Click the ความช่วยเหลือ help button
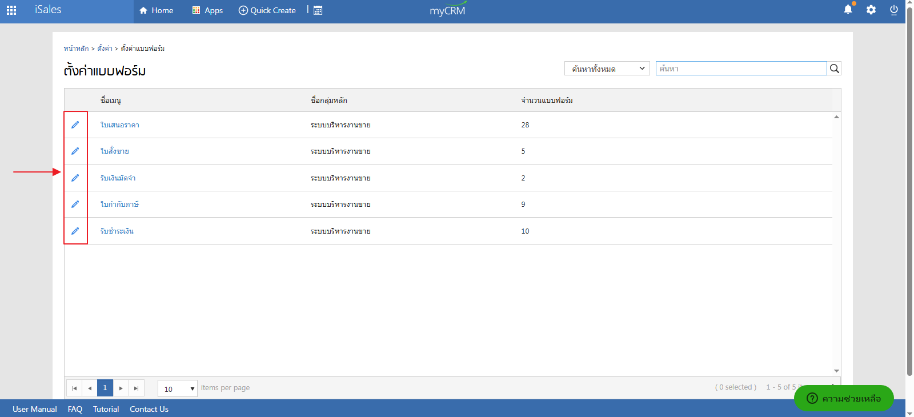This screenshot has height=417, width=914. click(843, 398)
